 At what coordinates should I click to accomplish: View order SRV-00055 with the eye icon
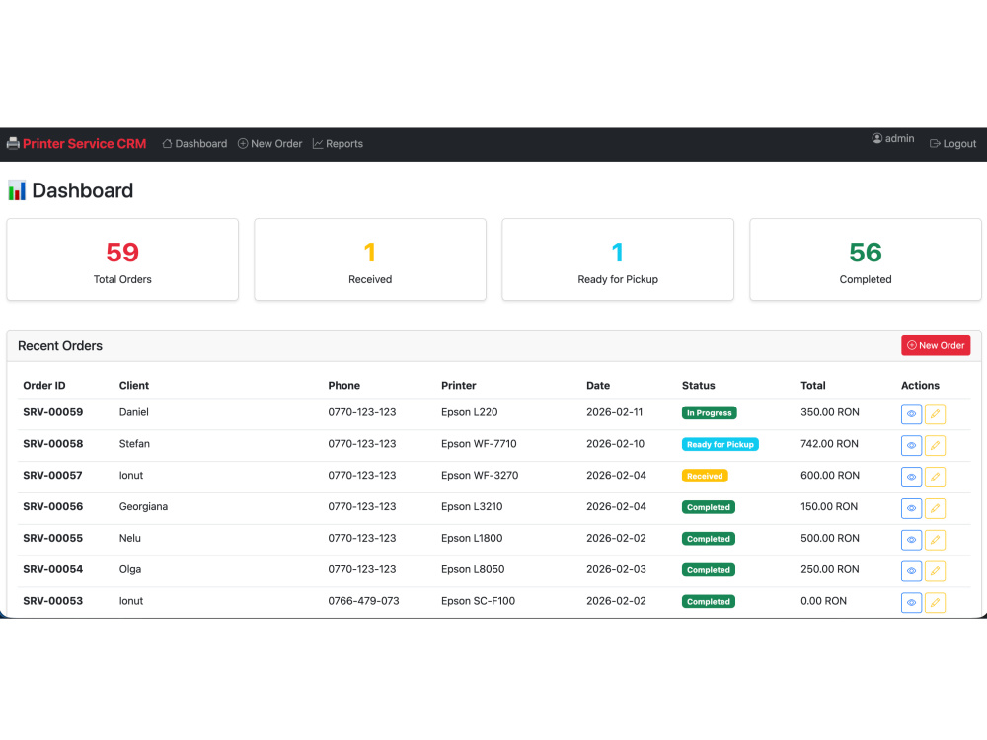(911, 540)
